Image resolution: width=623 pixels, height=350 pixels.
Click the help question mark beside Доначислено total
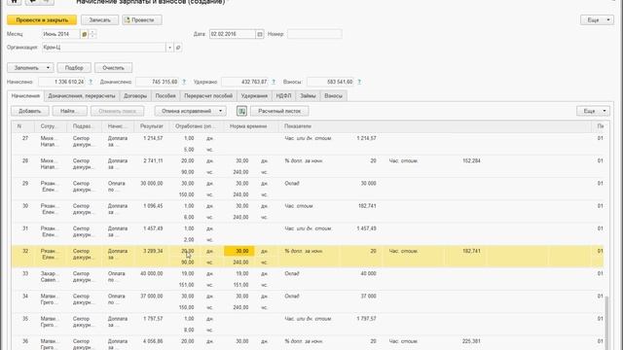click(x=184, y=82)
